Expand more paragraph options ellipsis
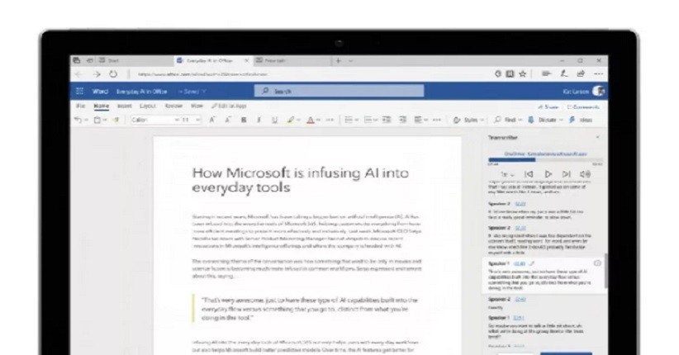 pyautogui.click(x=436, y=120)
